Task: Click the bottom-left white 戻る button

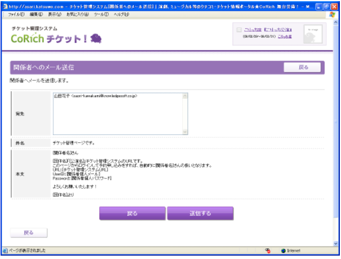Action: pos(29,232)
